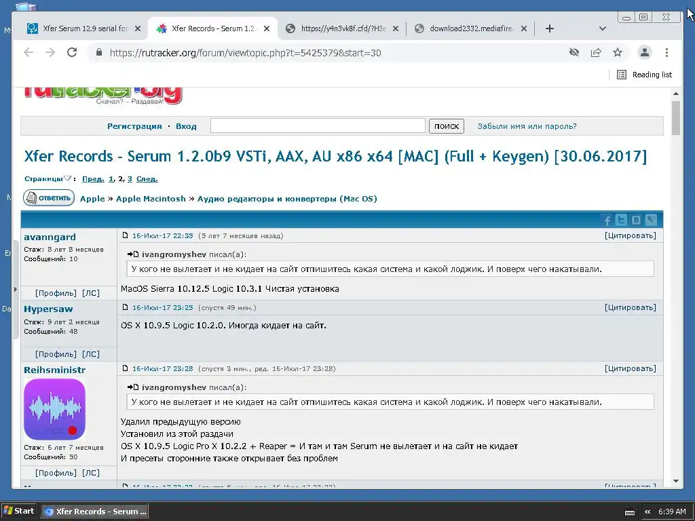Image resolution: width=695 pixels, height=521 pixels.
Task: Open site info via the padlock icon
Action: tap(99, 53)
